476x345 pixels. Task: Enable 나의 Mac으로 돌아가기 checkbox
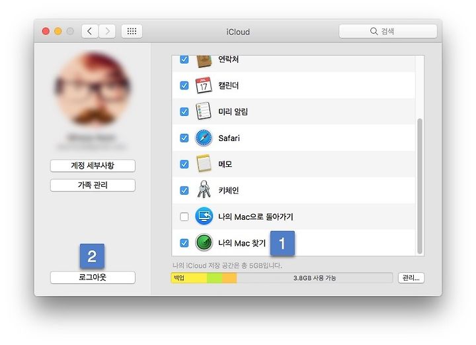(x=184, y=217)
